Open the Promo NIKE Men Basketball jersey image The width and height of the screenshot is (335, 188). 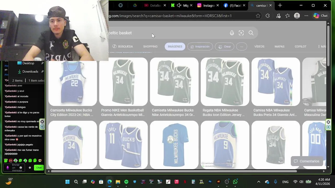tap(123, 82)
